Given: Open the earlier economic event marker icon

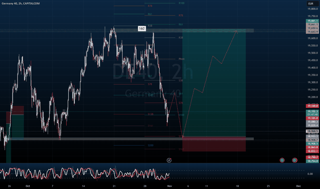Looking at the screenshot, I should (282, 160).
